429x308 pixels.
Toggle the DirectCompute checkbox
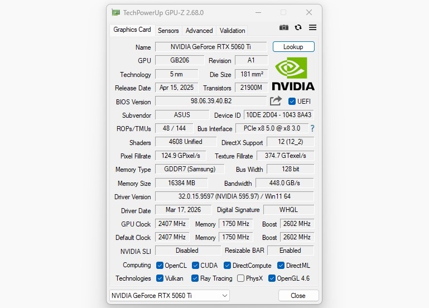pyautogui.click(x=227, y=266)
